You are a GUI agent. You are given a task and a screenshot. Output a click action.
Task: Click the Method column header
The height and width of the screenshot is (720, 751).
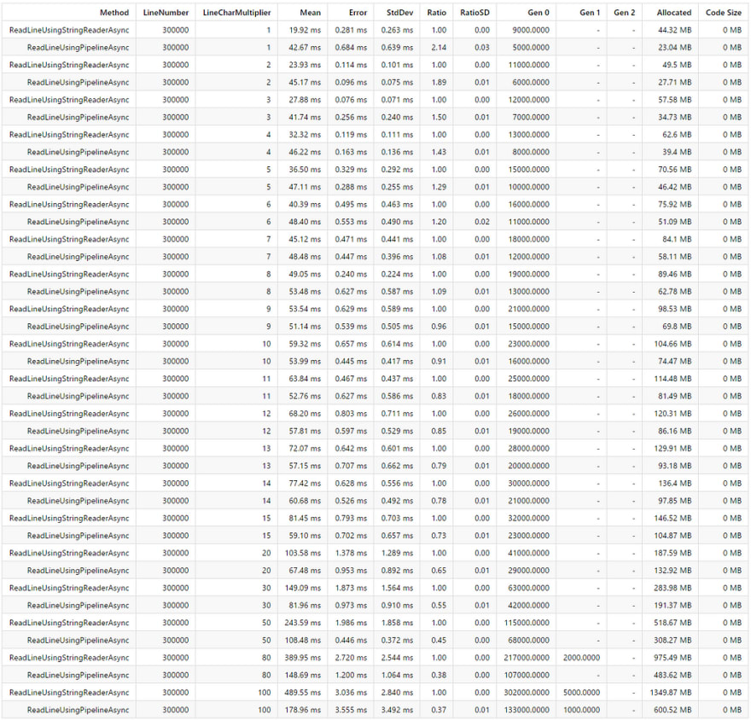[x=114, y=13]
